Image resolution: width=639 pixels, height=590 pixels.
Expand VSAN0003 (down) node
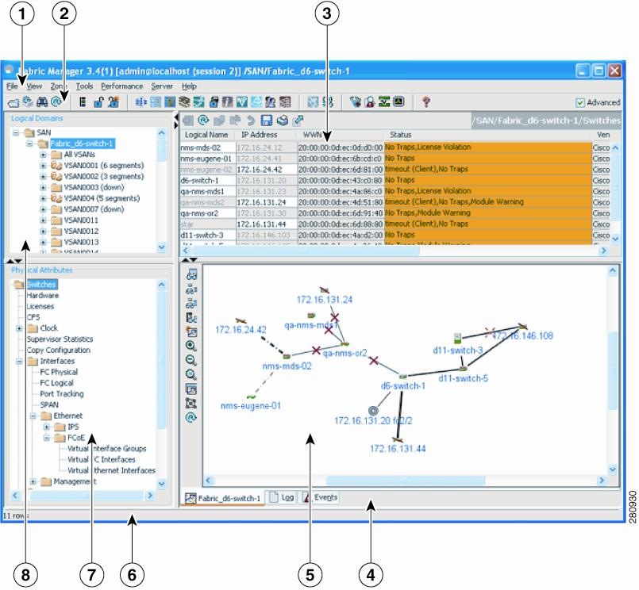coord(43,188)
